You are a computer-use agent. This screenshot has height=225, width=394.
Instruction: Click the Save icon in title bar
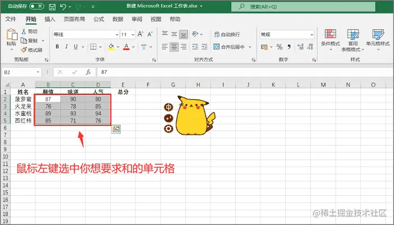click(x=52, y=7)
